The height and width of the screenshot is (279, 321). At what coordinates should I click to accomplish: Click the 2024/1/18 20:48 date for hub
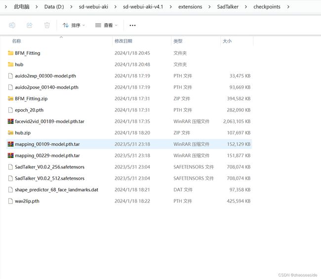coord(132,65)
